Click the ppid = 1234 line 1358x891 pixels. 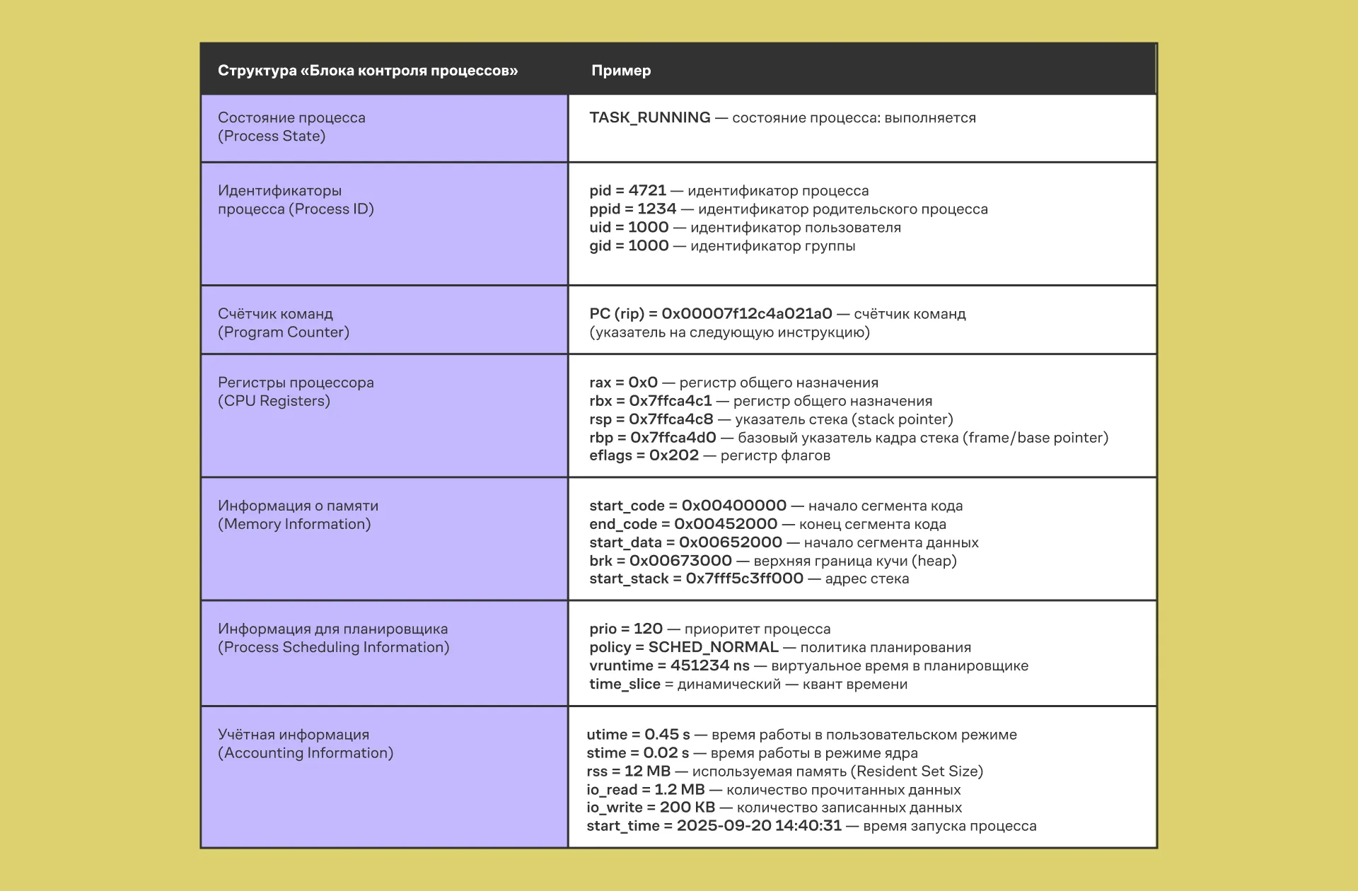click(x=788, y=209)
